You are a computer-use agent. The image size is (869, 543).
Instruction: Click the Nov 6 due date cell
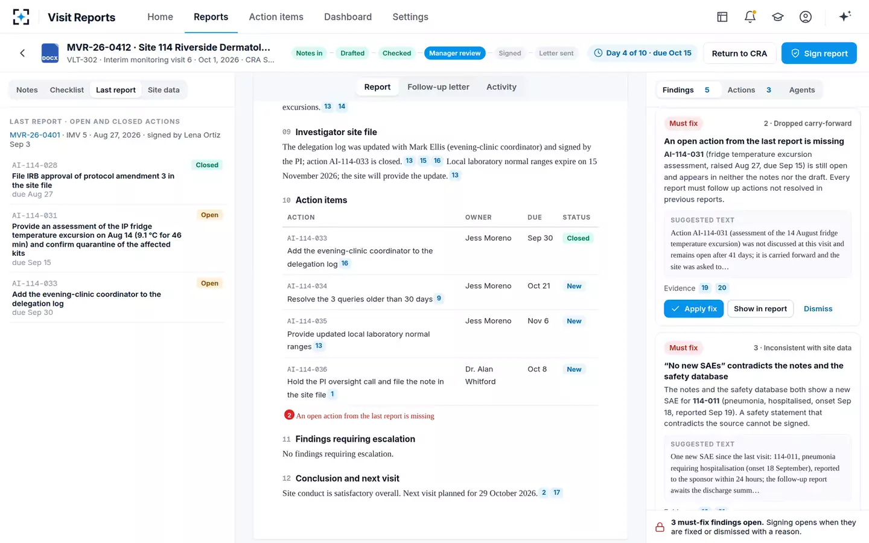(x=538, y=321)
